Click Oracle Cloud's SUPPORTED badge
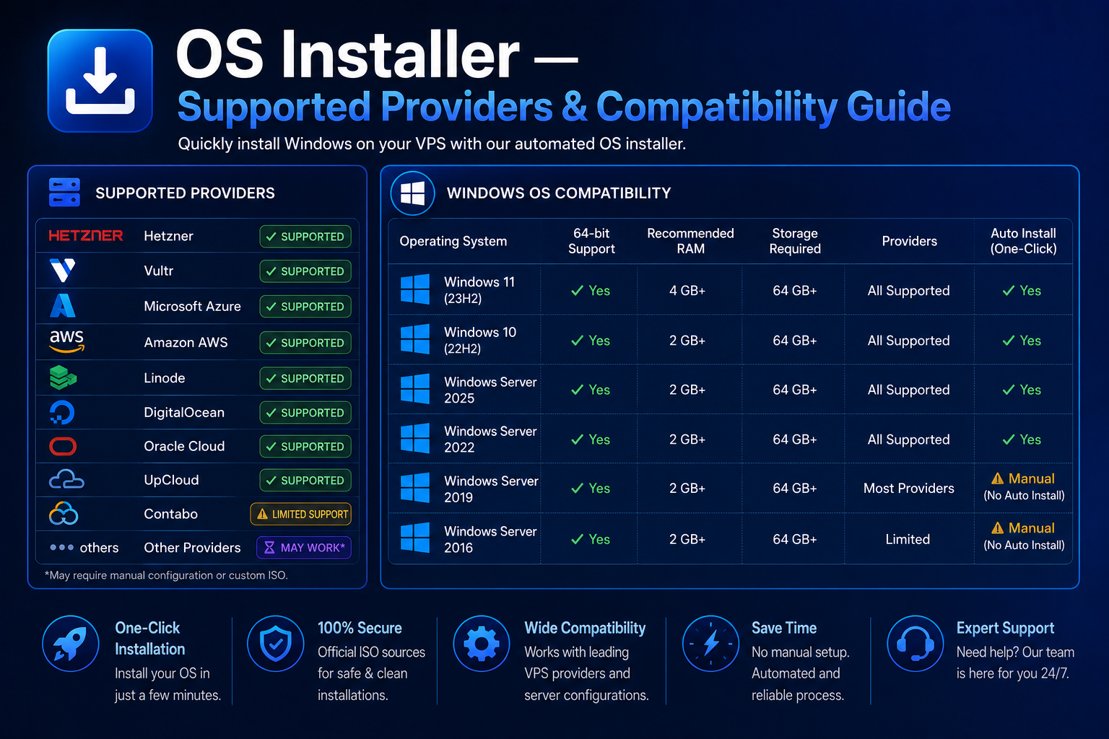The image size is (1109, 739). pos(305,447)
